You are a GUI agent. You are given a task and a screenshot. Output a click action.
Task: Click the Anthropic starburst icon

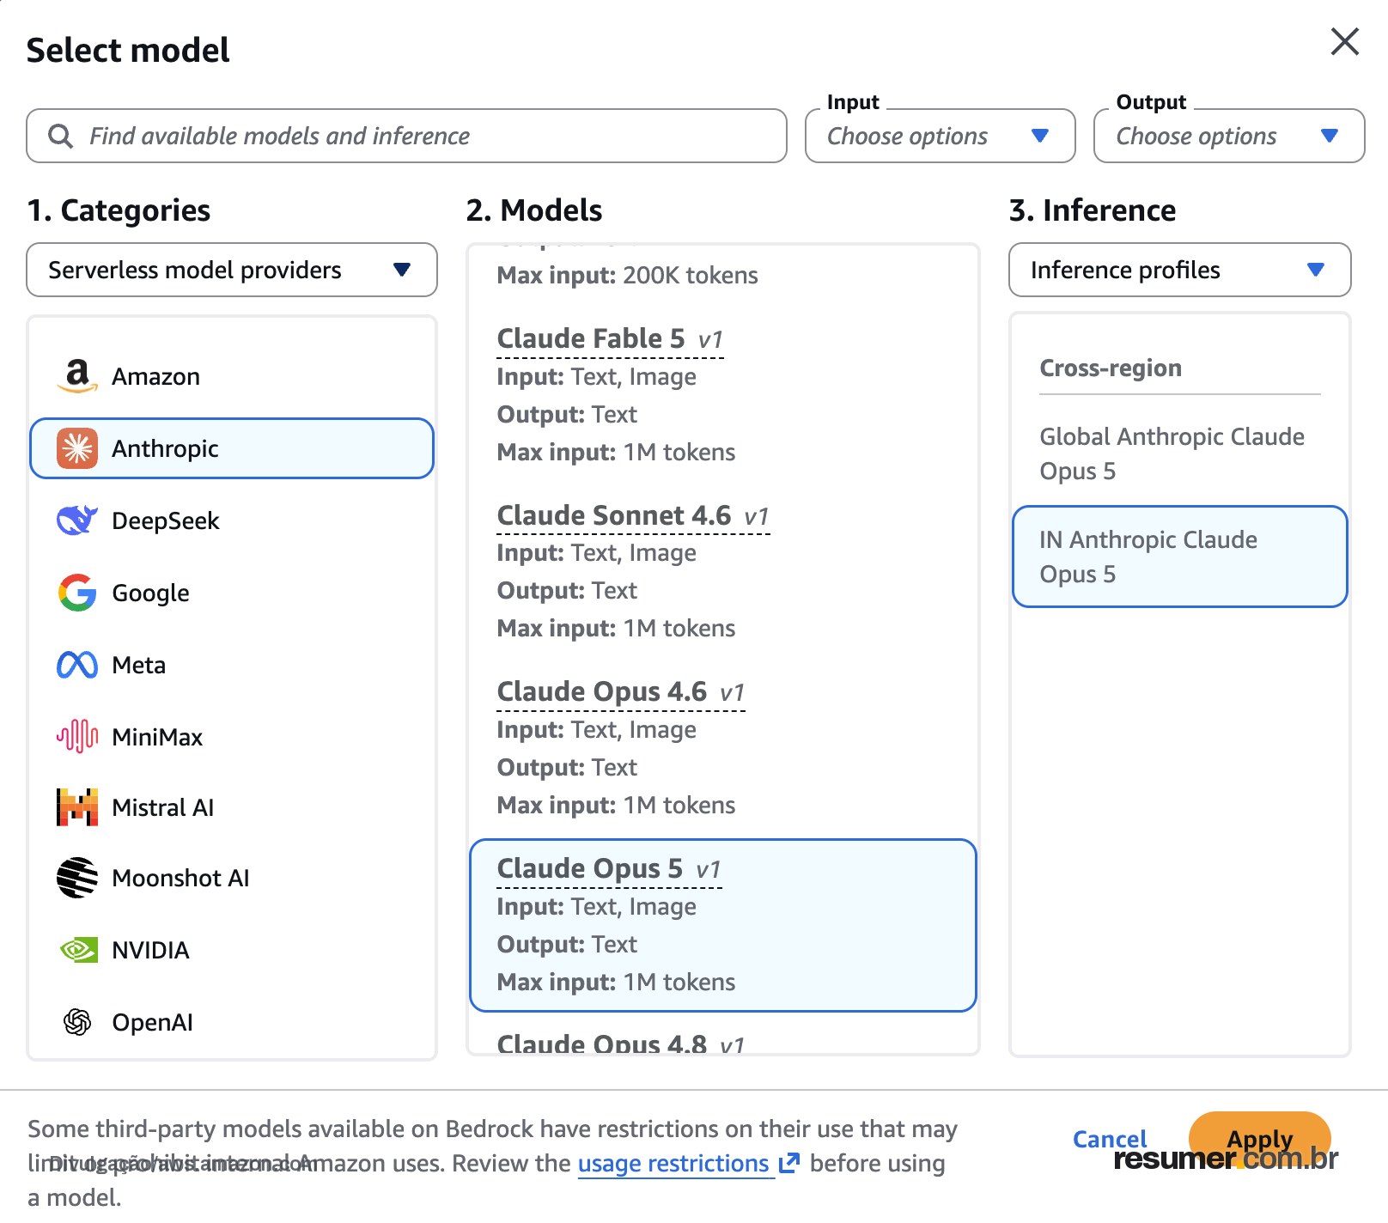pos(77,448)
